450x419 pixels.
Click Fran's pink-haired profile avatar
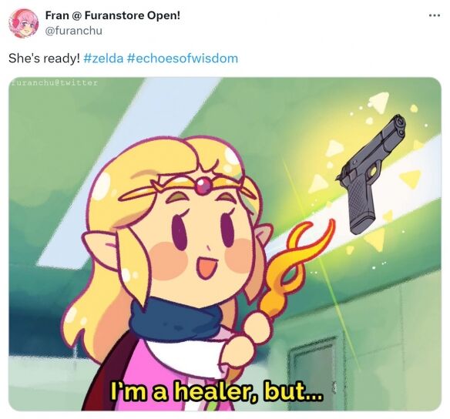tap(24, 23)
